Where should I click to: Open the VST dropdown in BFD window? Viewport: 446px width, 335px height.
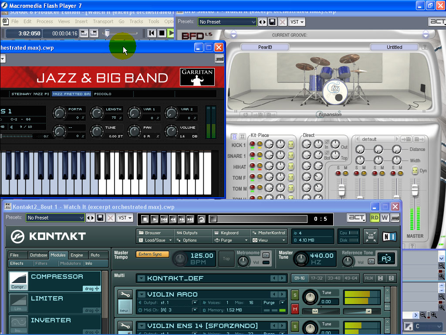click(x=297, y=22)
